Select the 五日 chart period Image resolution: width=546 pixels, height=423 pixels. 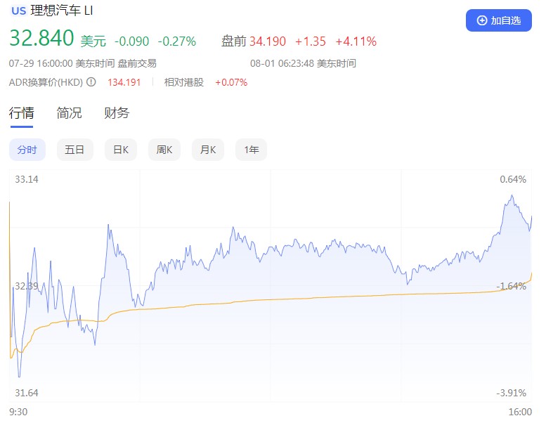coord(75,150)
